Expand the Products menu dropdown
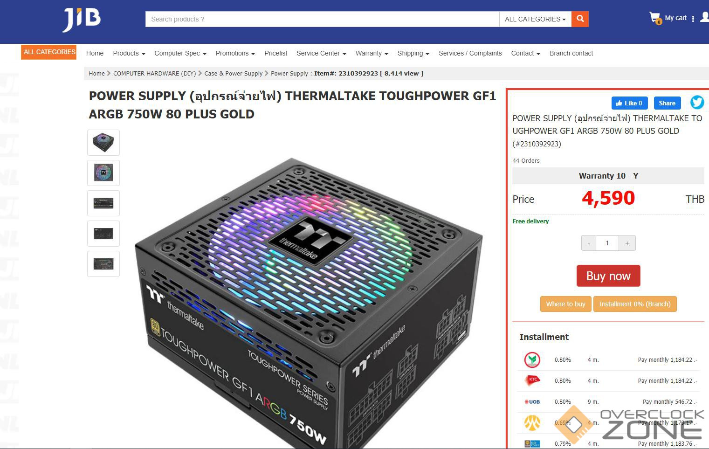This screenshot has height=449, width=709. 129,53
